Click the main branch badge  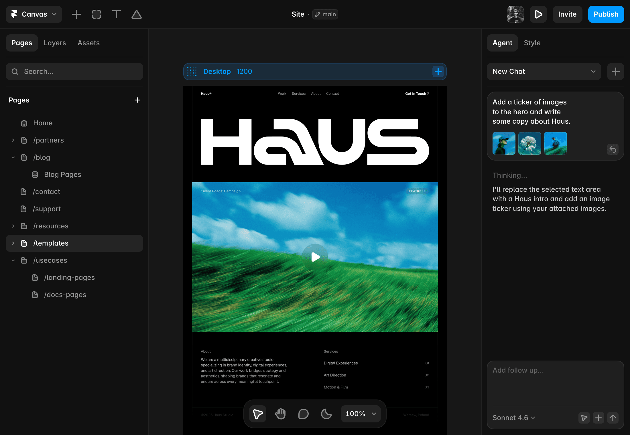(x=325, y=14)
